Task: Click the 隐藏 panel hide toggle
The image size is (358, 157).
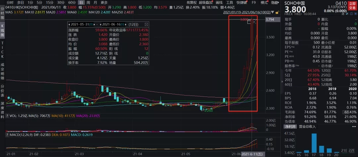Action: point(275,3)
